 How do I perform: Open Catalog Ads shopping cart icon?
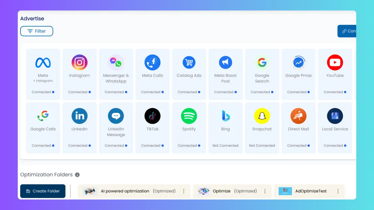pos(189,62)
